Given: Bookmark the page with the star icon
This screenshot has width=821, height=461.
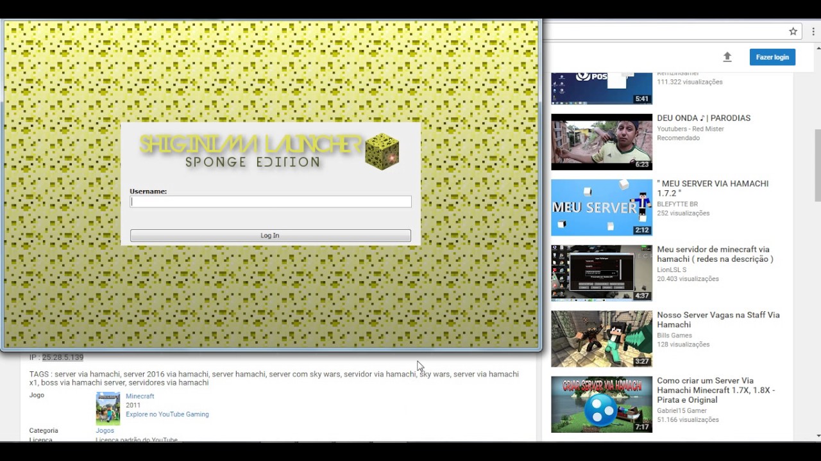Looking at the screenshot, I should tap(793, 31).
